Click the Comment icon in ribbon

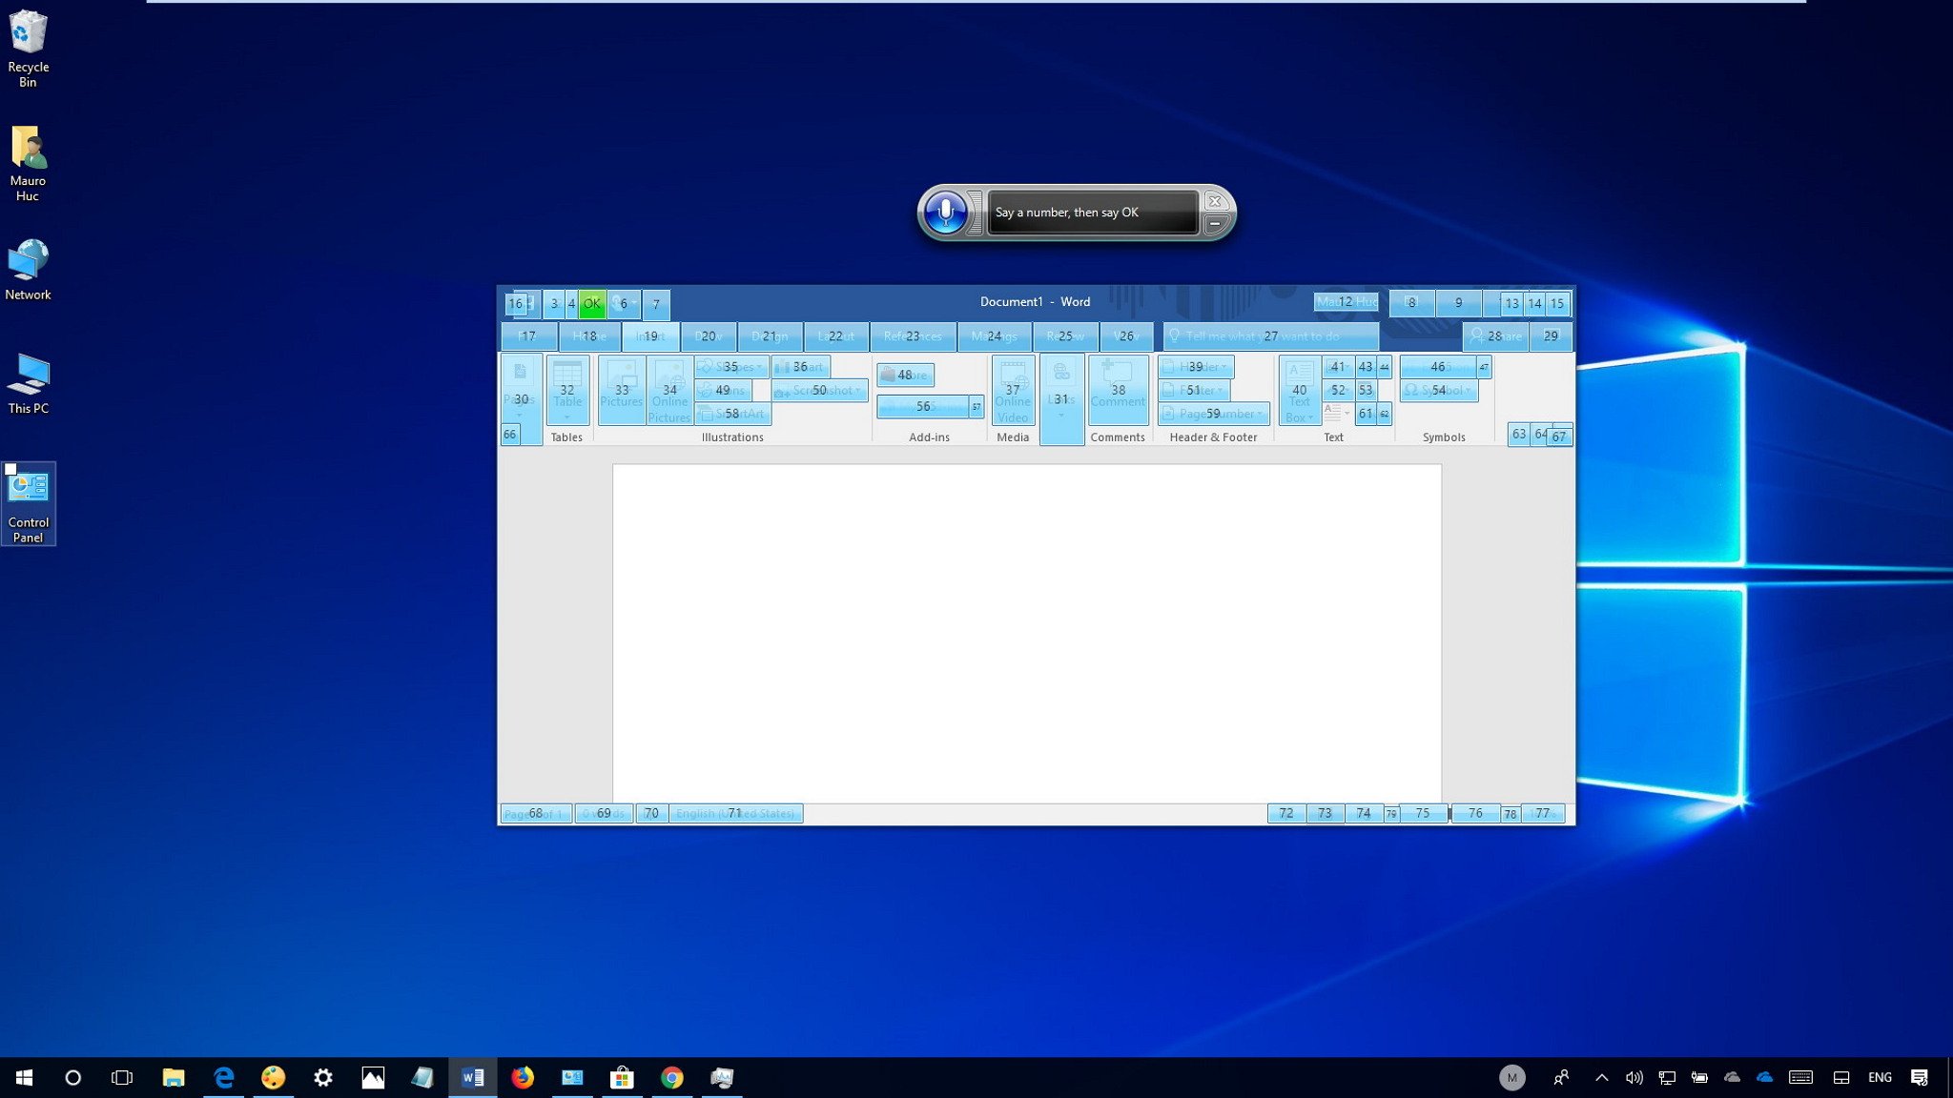coord(1118,389)
